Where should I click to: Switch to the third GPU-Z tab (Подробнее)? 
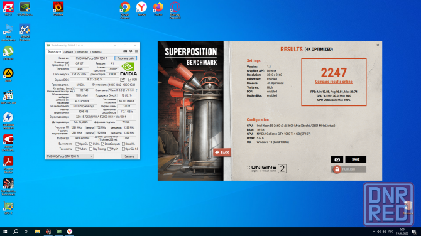[x=82, y=52]
